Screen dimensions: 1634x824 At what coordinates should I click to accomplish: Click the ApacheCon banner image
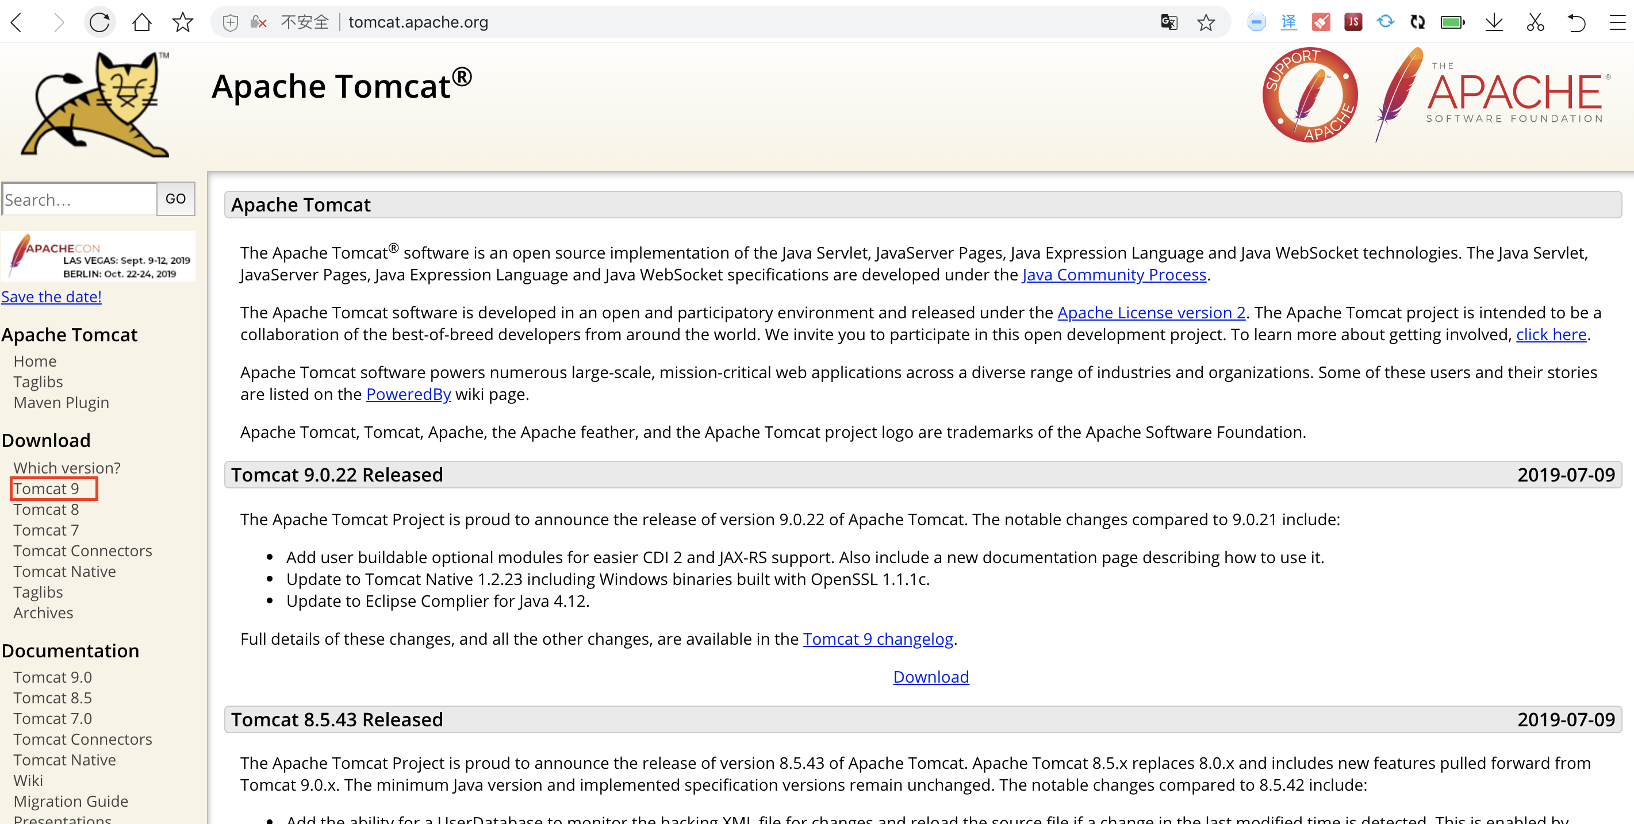coord(98,257)
